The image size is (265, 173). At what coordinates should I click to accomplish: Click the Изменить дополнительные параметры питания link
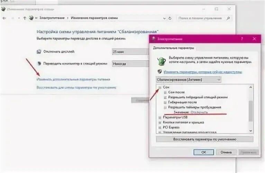(x=73, y=79)
